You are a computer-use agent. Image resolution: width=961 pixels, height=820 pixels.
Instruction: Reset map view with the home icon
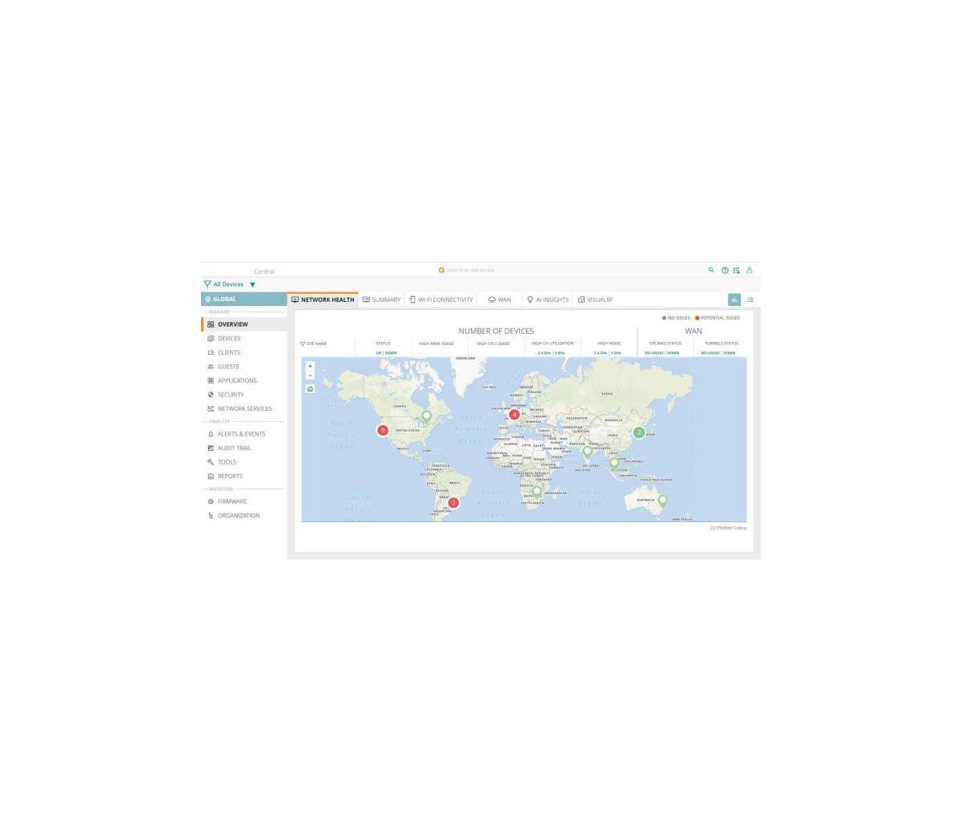310,389
